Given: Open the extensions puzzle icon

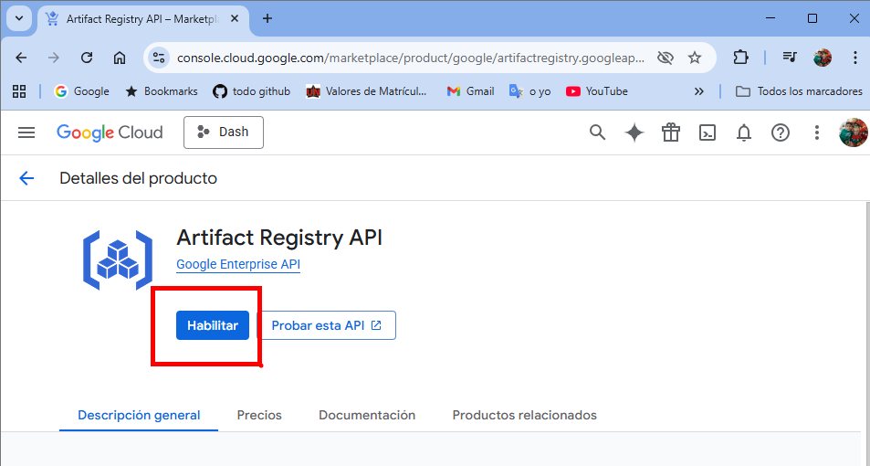Looking at the screenshot, I should pyautogui.click(x=740, y=58).
